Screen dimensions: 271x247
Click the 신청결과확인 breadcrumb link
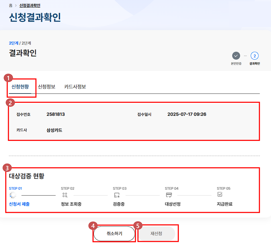[30, 5]
